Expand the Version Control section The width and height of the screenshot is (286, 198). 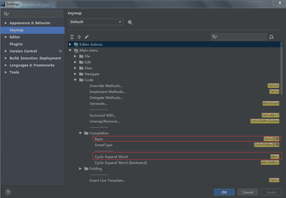click(6, 51)
